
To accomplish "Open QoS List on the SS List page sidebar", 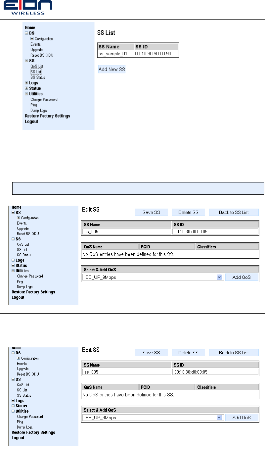I will [37, 66].
